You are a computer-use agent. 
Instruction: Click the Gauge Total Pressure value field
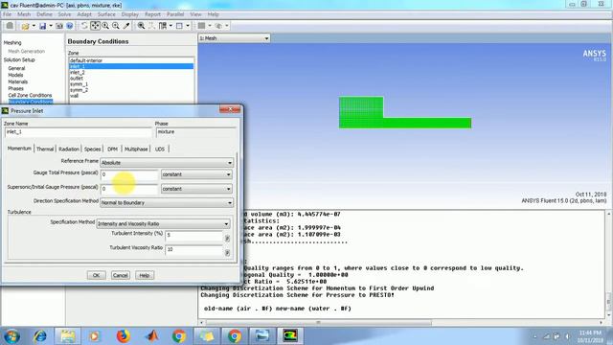pyautogui.click(x=129, y=174)
